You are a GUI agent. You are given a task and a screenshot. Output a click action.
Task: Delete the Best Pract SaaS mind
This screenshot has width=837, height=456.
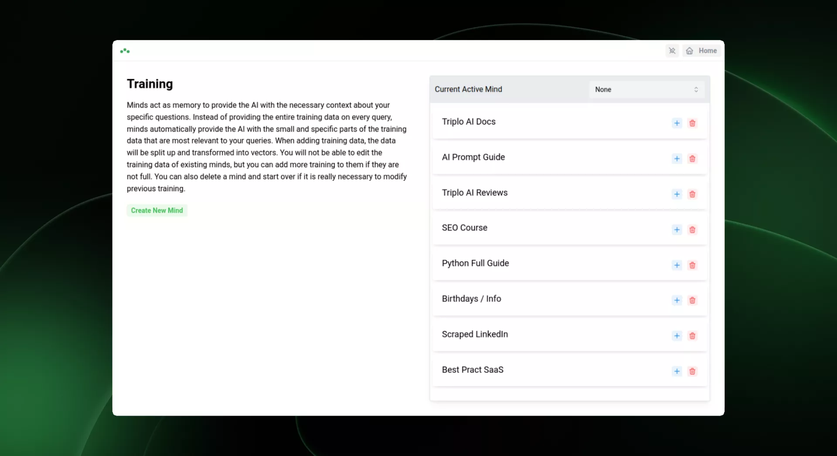692,372
